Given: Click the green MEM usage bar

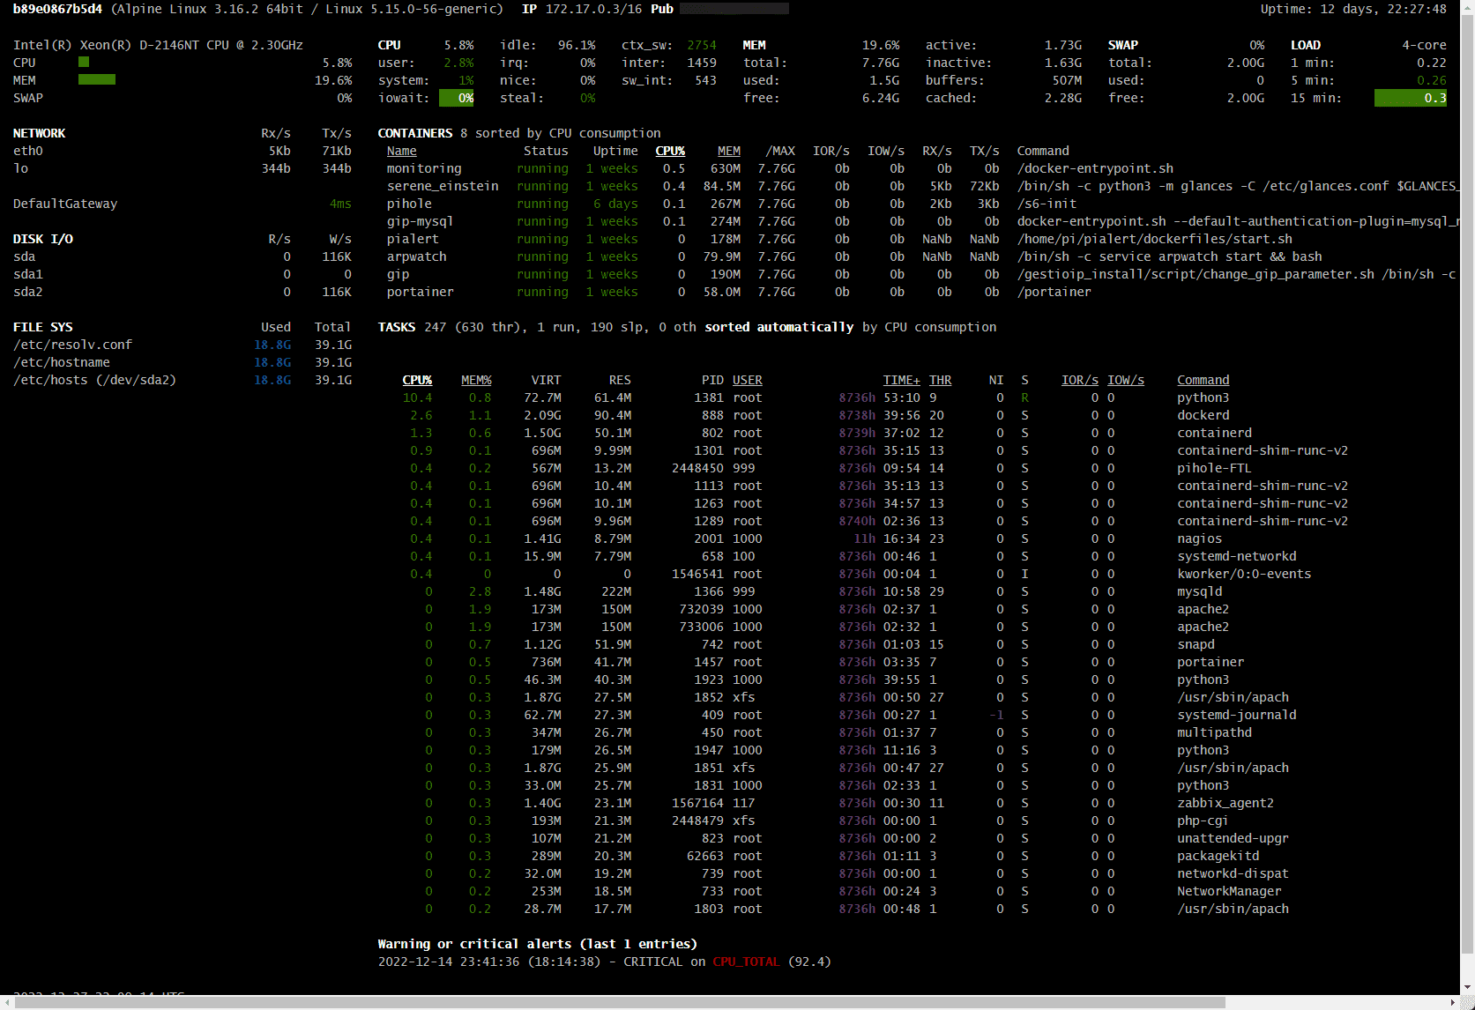Looking at the screenshot, I should click(97, 80).
